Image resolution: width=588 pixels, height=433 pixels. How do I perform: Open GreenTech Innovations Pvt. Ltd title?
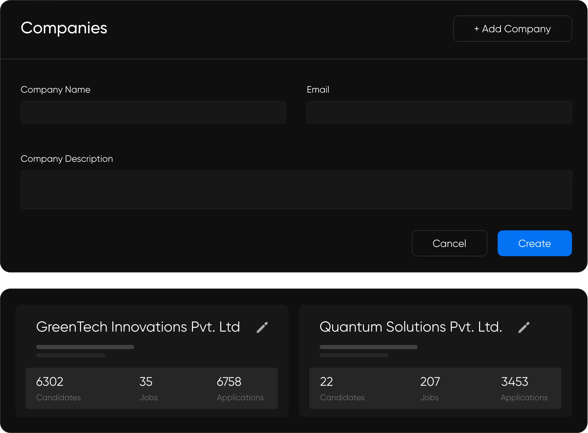click(138, 327)
